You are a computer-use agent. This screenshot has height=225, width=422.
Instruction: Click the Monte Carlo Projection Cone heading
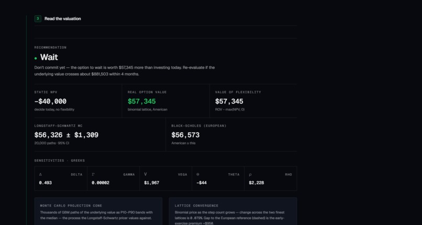coord(71,206)
